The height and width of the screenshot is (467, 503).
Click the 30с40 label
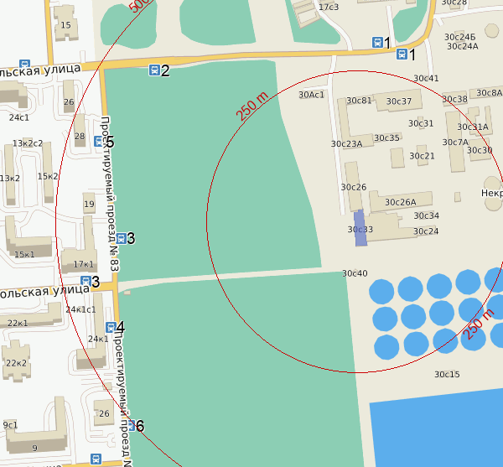coord(355,274)
